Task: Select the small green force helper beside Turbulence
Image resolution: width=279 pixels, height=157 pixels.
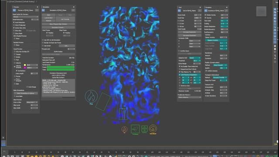Action: (x=144, y=129)
